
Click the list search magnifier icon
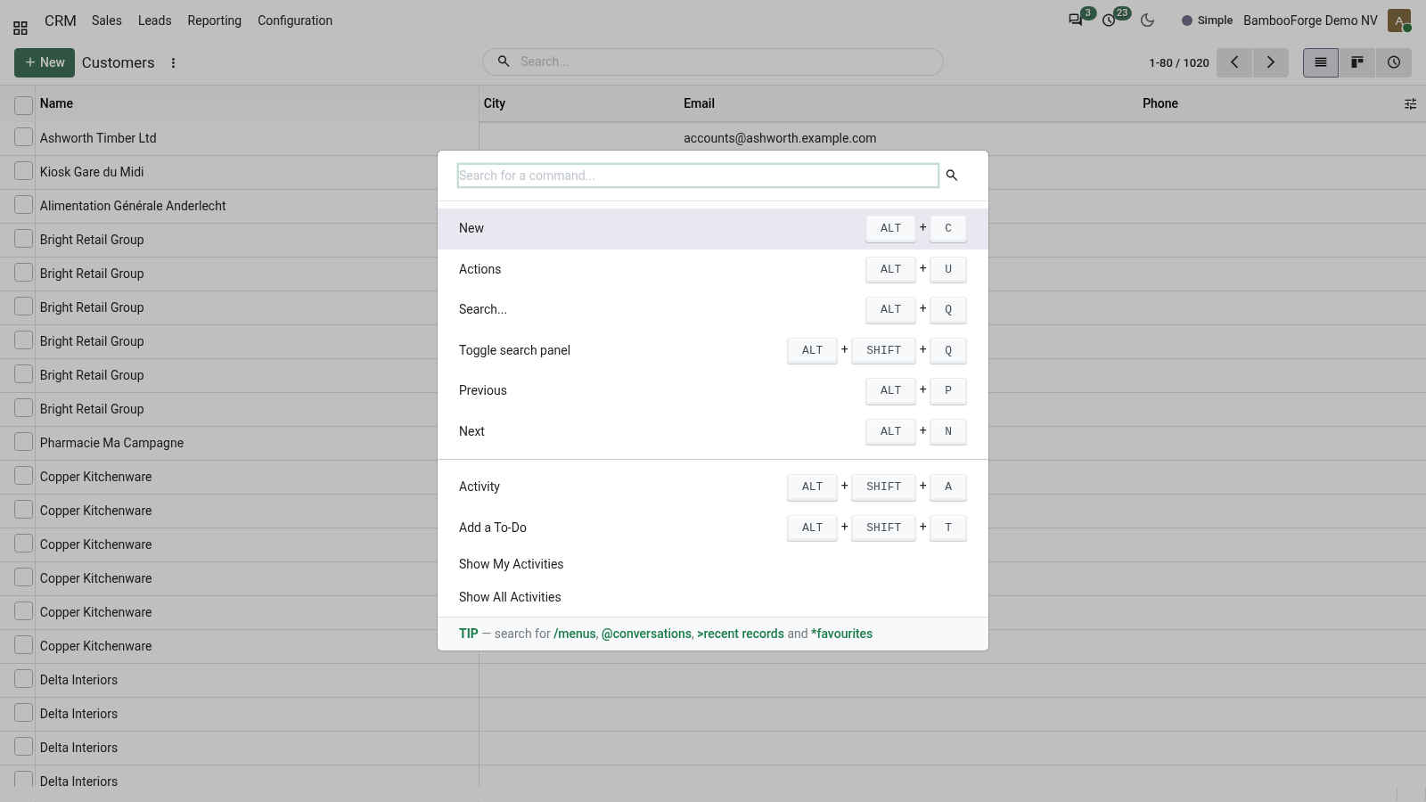click(504, 61)
